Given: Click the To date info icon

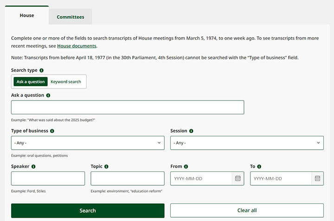Looking at the screenshot, I should tap(259, 166).
